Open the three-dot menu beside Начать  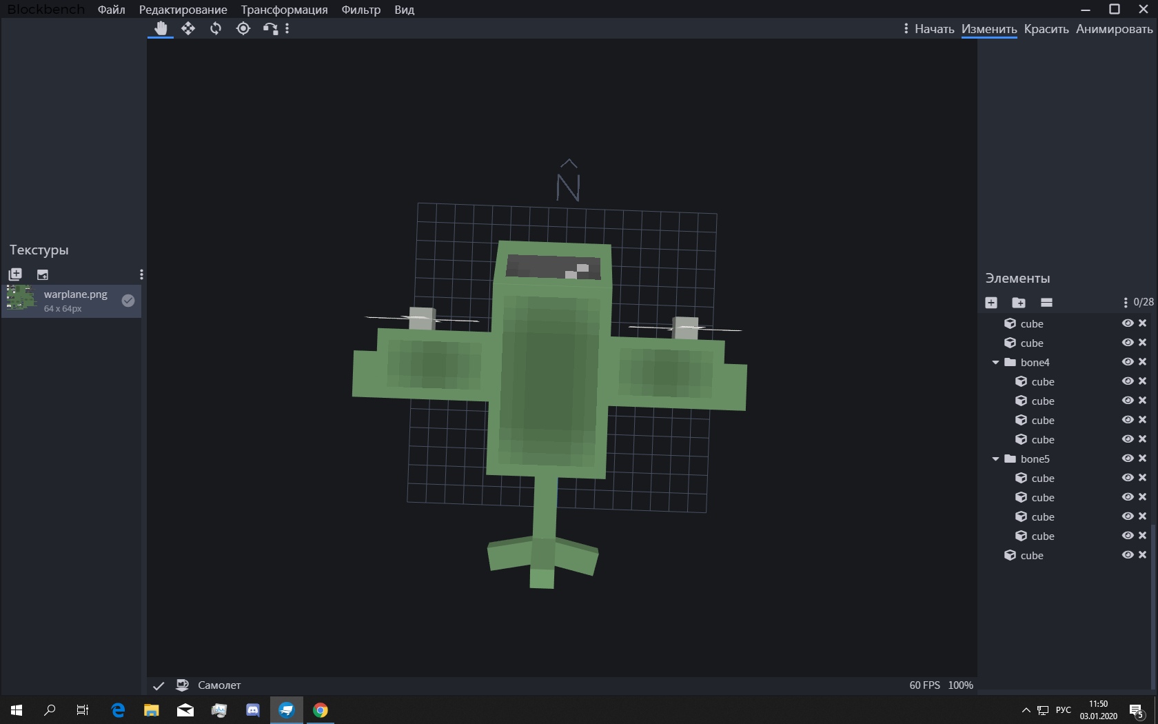pos(906,28)
